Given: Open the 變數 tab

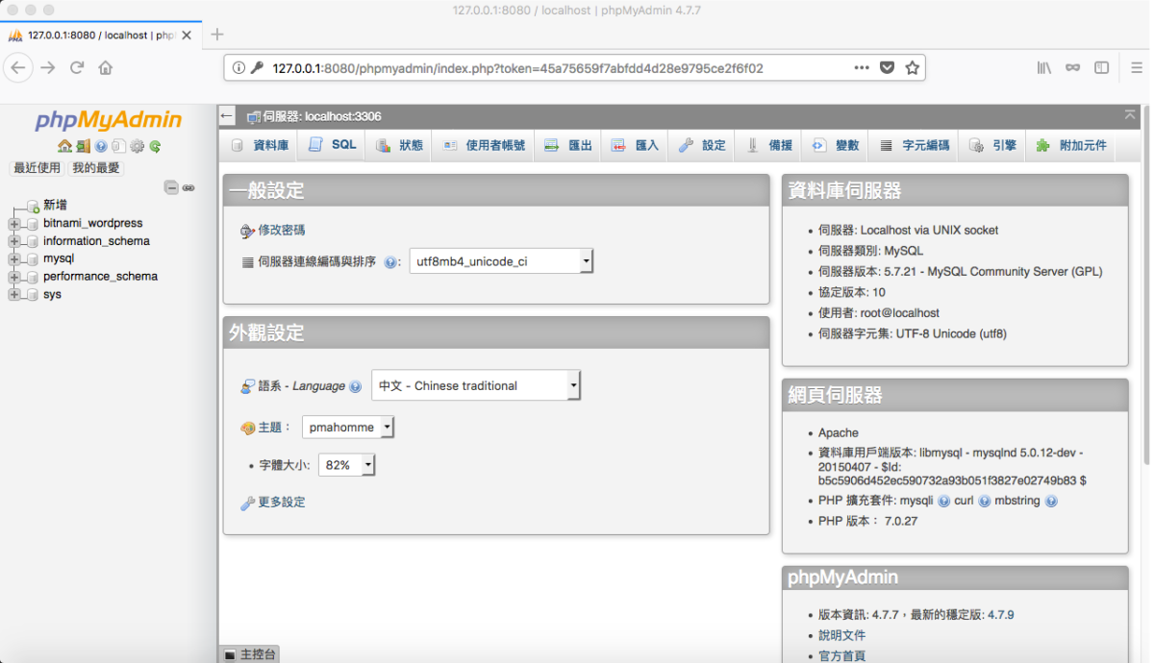Looking at the screenshot, I should tap(836, 145).
